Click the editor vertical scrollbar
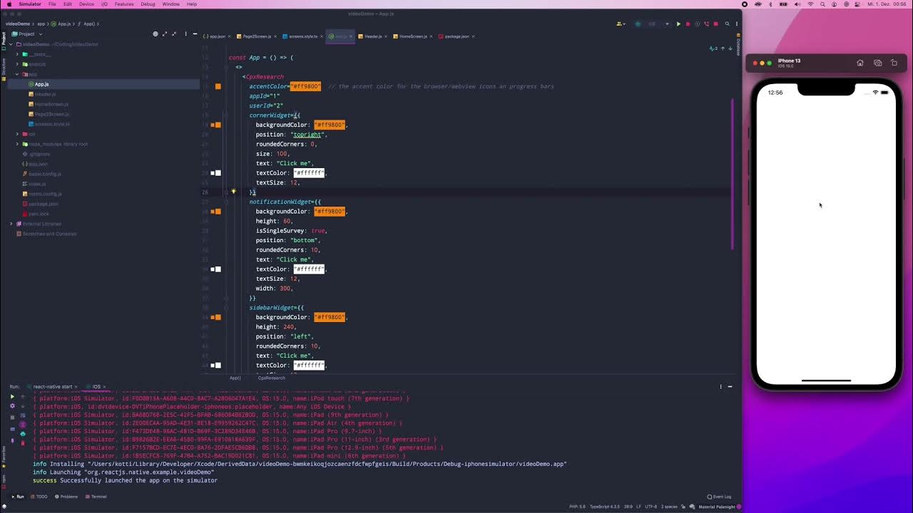 tap(733, 174)
